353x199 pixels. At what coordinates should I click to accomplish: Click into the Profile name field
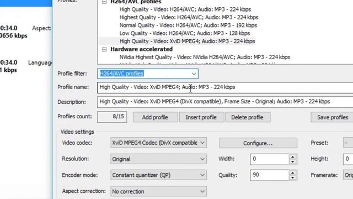click(x=225, y=87)
